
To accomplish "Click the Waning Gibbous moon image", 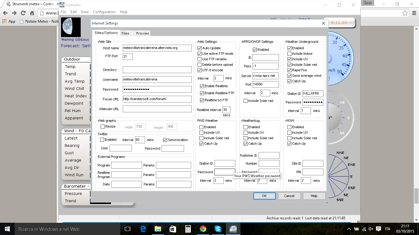I will click(71, 27).
